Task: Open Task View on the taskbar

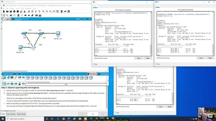Action: point(52,119)
